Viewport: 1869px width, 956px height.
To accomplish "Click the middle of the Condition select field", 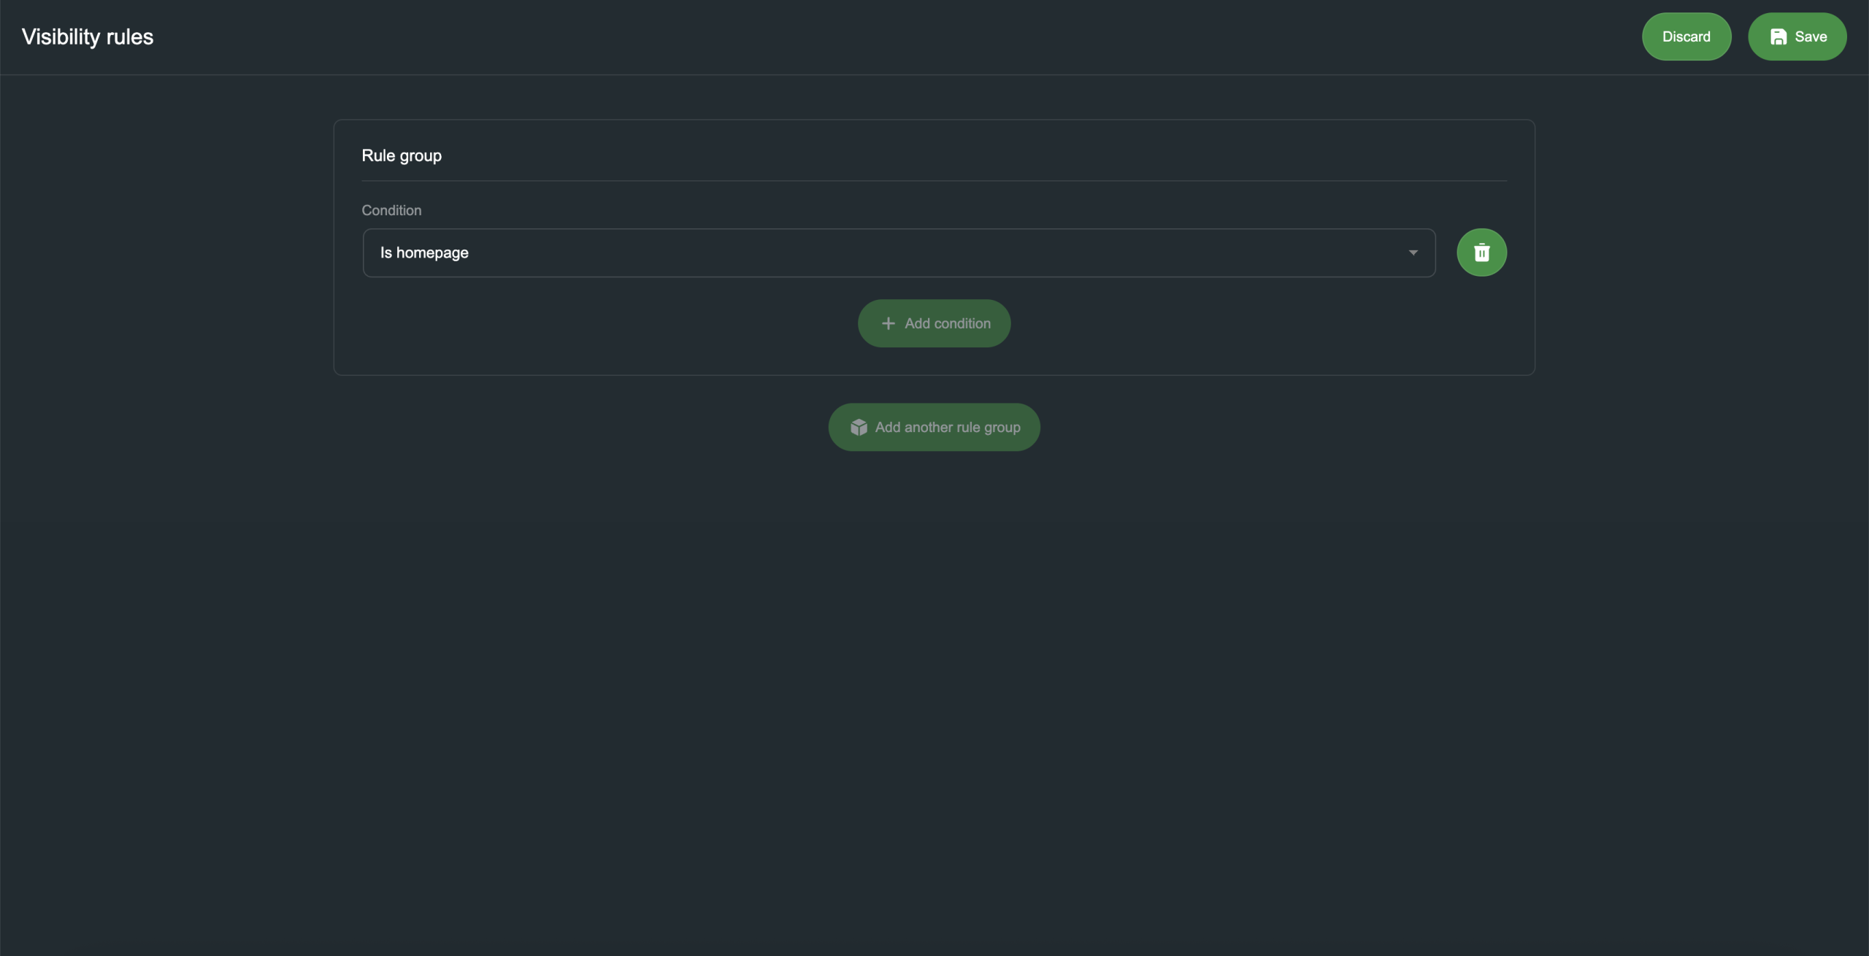I will point(899,253).
